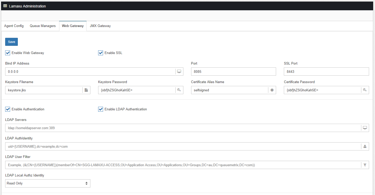This screenshot has width=375, height=195.
Task: Uncheck Enable LDAP Authentication
Action: pos(100,109)
